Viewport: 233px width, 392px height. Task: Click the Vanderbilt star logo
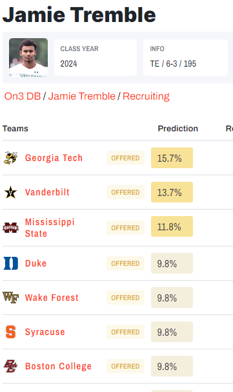(x=10, y=192)
